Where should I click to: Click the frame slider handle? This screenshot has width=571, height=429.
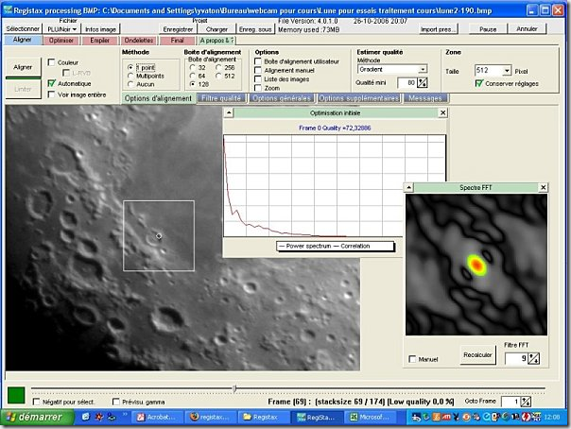click(x=234, y=389)
